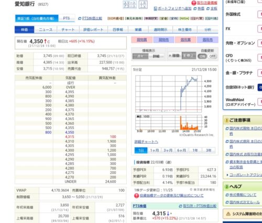Open 国内株式信用 notice link

[246, 144]
